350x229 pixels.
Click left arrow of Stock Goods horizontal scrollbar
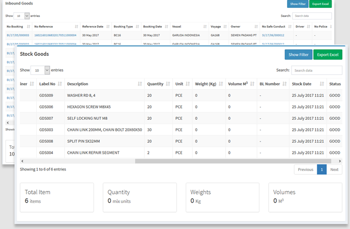pyautogui.click(x=22, y=161)
